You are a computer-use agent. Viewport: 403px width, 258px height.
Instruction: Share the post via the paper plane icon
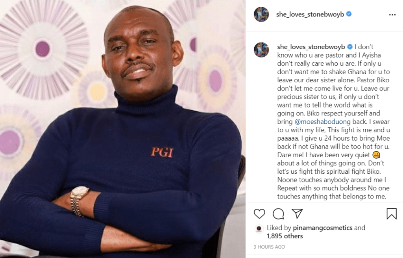coord(297,213)
